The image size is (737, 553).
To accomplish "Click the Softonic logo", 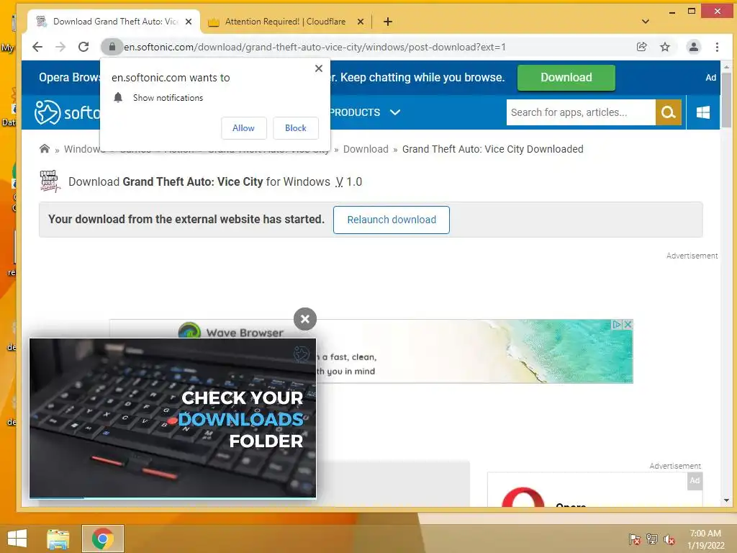I will click(67, 112).
